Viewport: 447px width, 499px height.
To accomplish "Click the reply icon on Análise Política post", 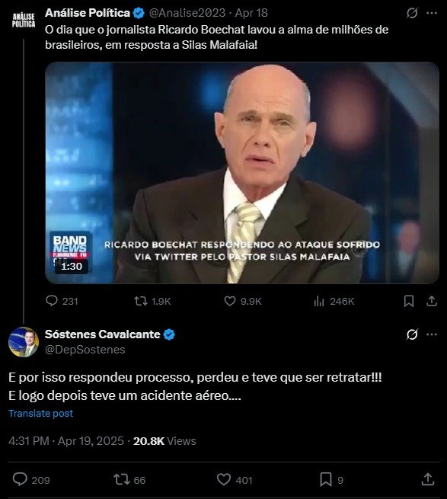I will [x=52, y=301].
